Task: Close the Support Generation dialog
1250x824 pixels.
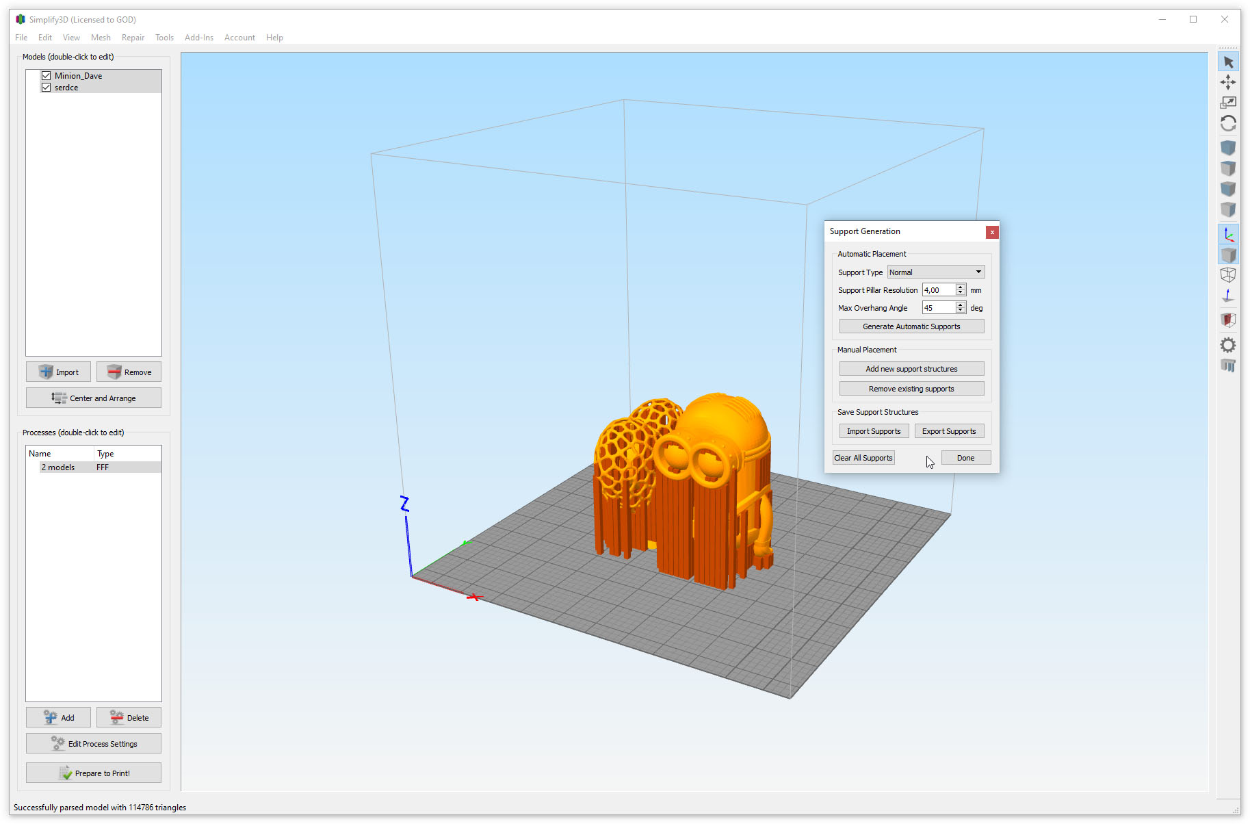Action: tap(992, 232)
